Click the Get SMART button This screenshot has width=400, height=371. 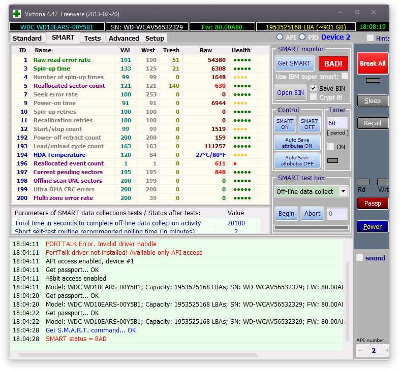[294, 63]
